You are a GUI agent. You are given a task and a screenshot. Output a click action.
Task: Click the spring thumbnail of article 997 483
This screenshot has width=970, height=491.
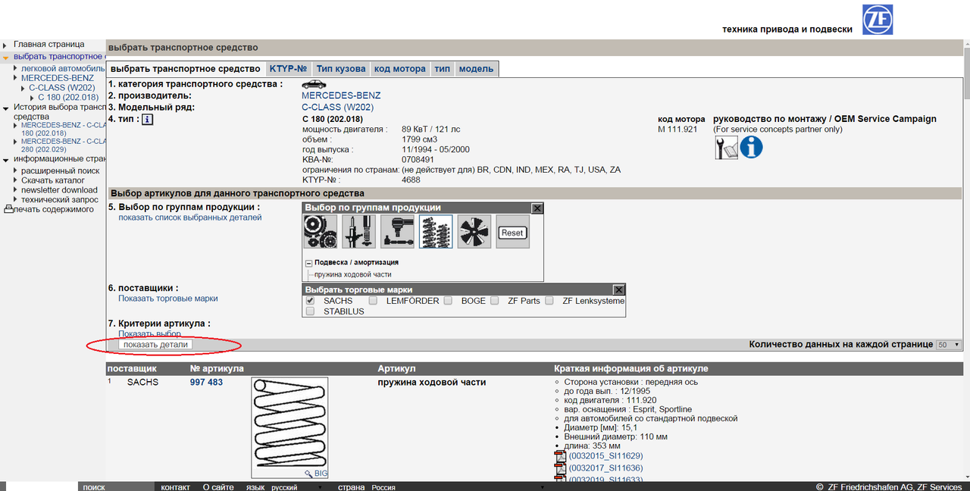pyautogui.click(x=289, y=428)
